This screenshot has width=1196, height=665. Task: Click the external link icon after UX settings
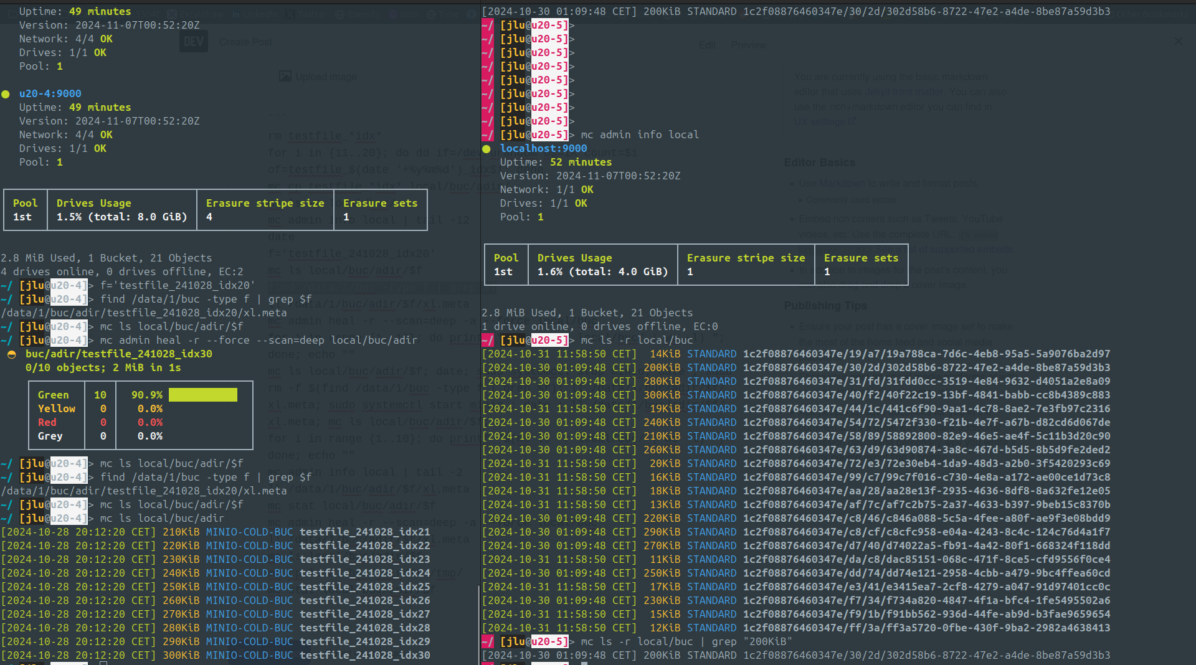click(x=852, y=122)
